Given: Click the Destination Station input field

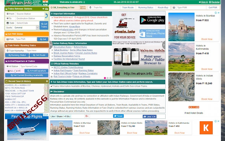Looking at the screenshot, I should click(30, 18).
